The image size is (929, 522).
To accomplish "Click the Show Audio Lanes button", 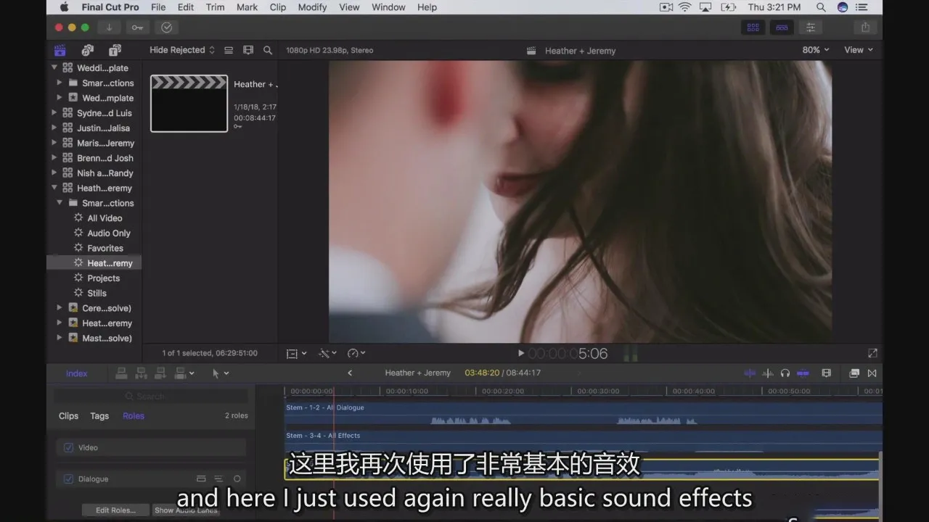I will pyautogui.click(x=186, y=510).
